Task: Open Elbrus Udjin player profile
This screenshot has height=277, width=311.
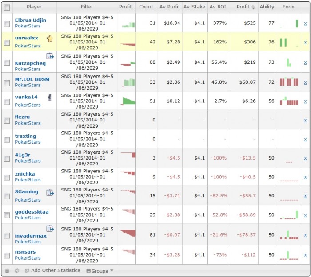Action: pyautogui.click(x=30, y=20)
